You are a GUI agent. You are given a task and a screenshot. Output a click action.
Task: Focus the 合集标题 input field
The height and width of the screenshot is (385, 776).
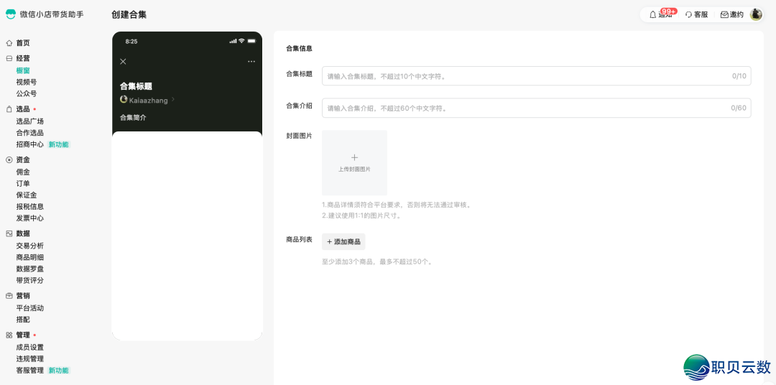[537, 76]
